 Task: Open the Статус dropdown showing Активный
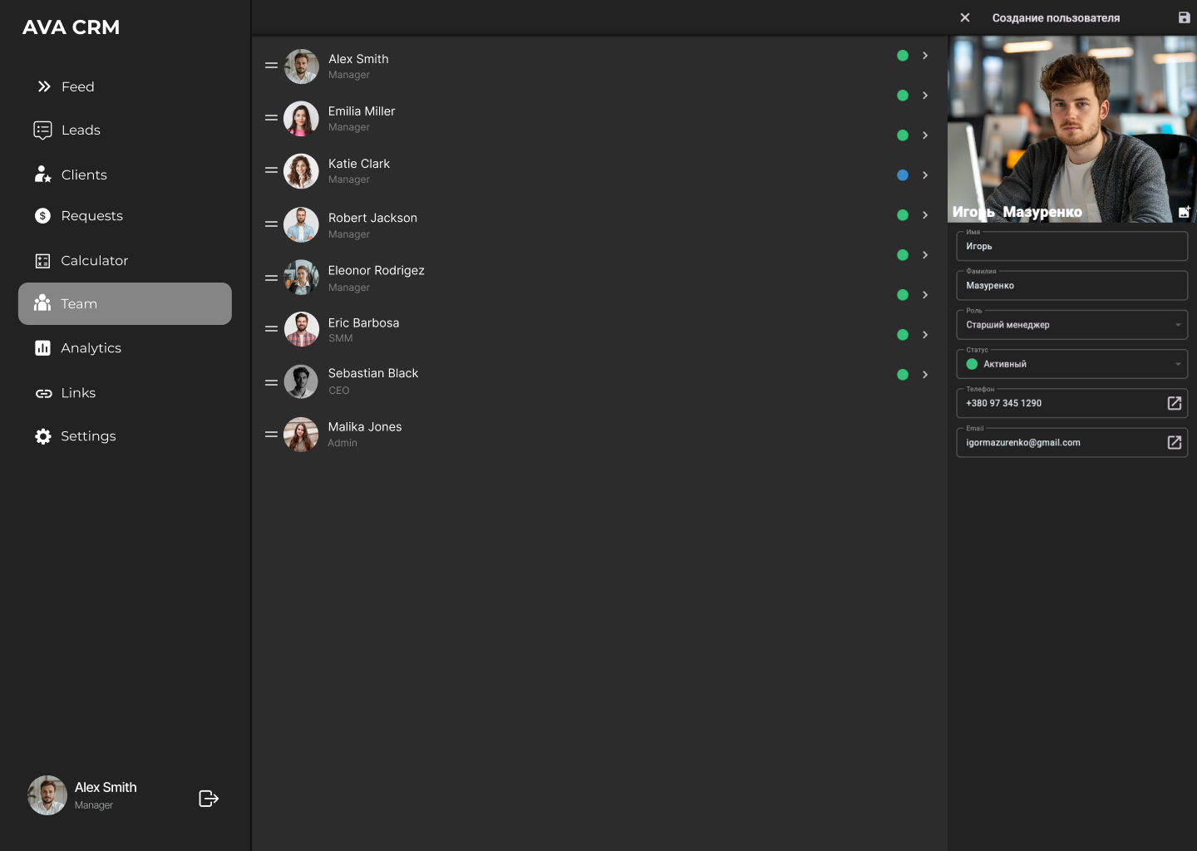point(1071,363)
